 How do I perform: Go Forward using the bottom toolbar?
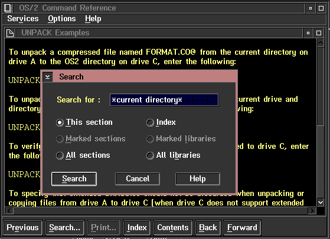click(x=242, y=228)
